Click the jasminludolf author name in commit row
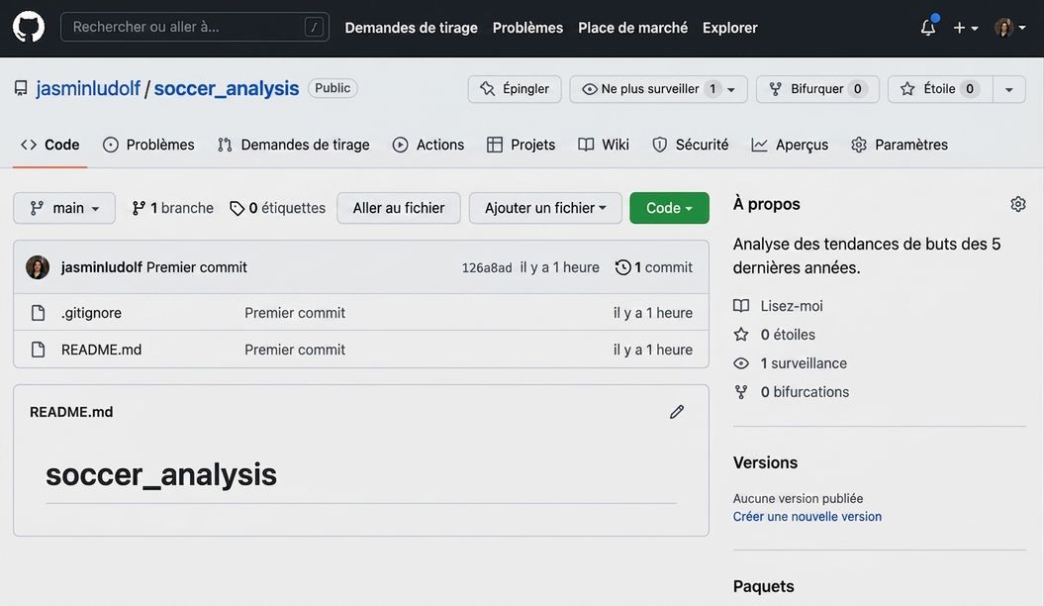Image resolution: width=1044 pixels, height=606 pixels. 101,267
